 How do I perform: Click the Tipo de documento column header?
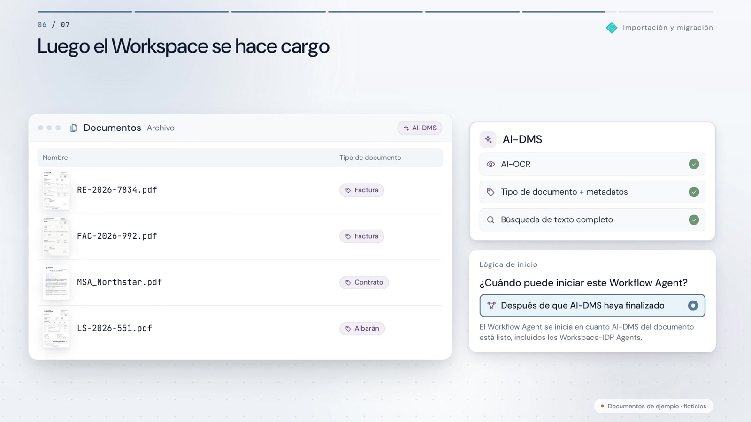pyautogui.click(x=370, y=158)
